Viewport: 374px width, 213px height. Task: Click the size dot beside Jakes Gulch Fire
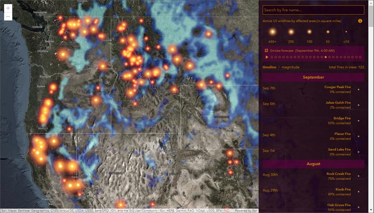pyautogui.click(x=359, y=105)
